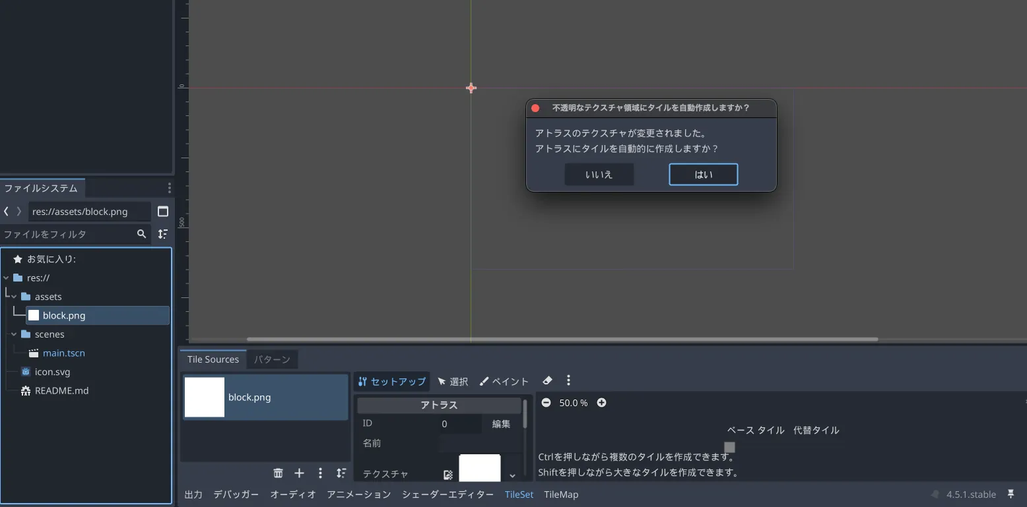
Task: Activate ペイント paint mode
Action: point(504,381)
